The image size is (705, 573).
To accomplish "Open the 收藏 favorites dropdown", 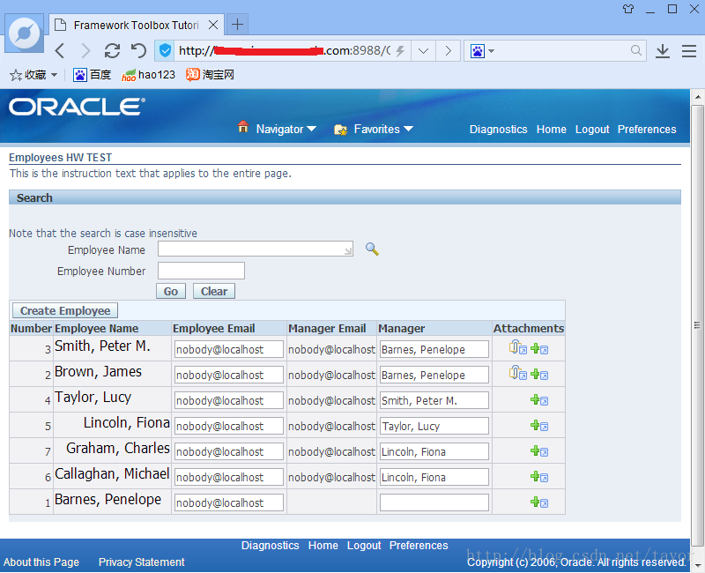I will pos(34,75).
